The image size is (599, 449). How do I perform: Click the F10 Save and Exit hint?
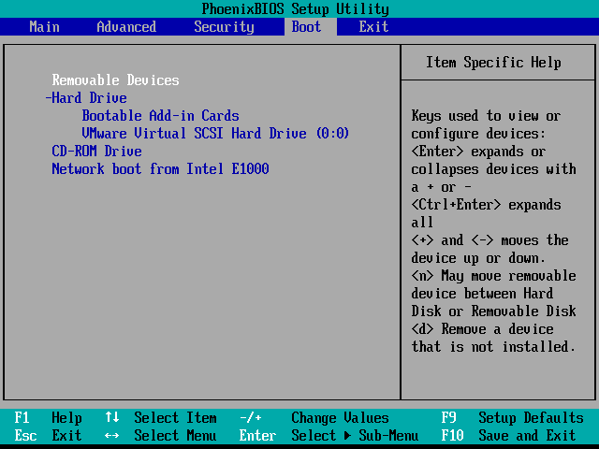tap(508, 435)
